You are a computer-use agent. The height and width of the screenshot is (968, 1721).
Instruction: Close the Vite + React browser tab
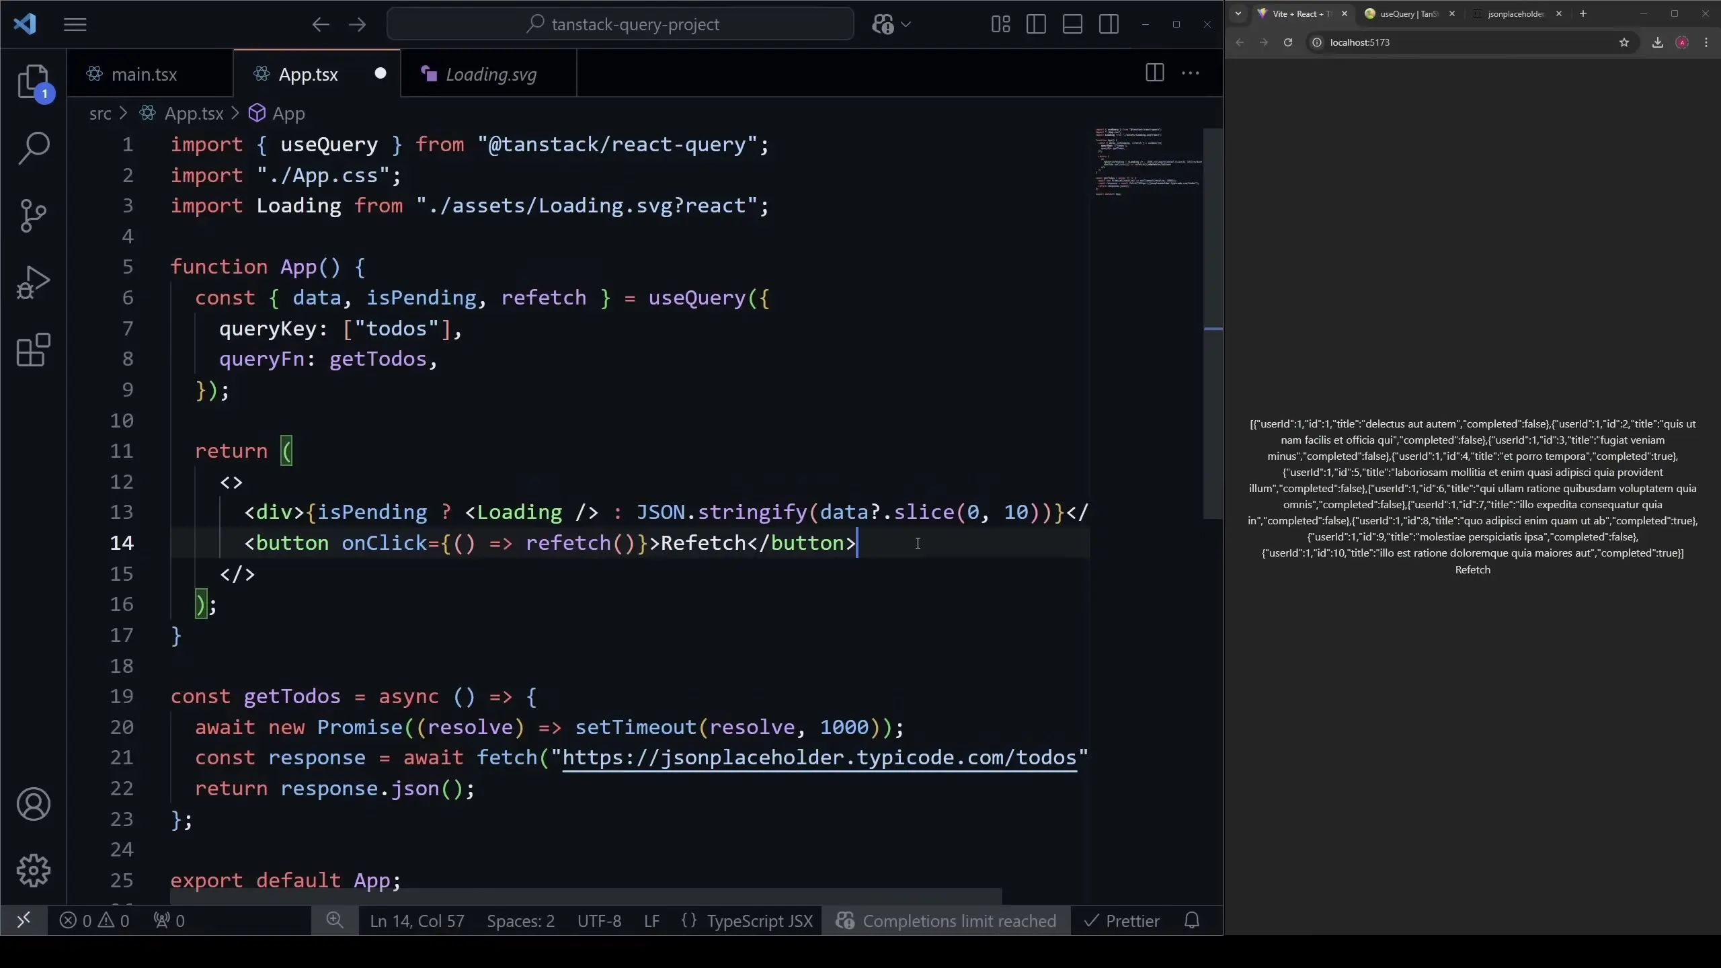click(1345, 13)
